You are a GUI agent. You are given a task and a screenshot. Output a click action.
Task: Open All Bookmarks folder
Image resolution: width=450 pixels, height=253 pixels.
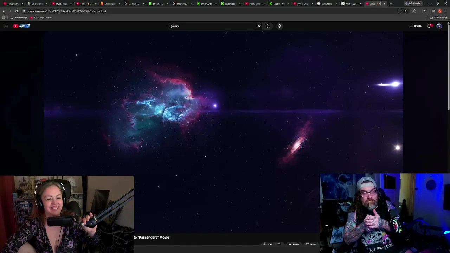coord(438,18)
